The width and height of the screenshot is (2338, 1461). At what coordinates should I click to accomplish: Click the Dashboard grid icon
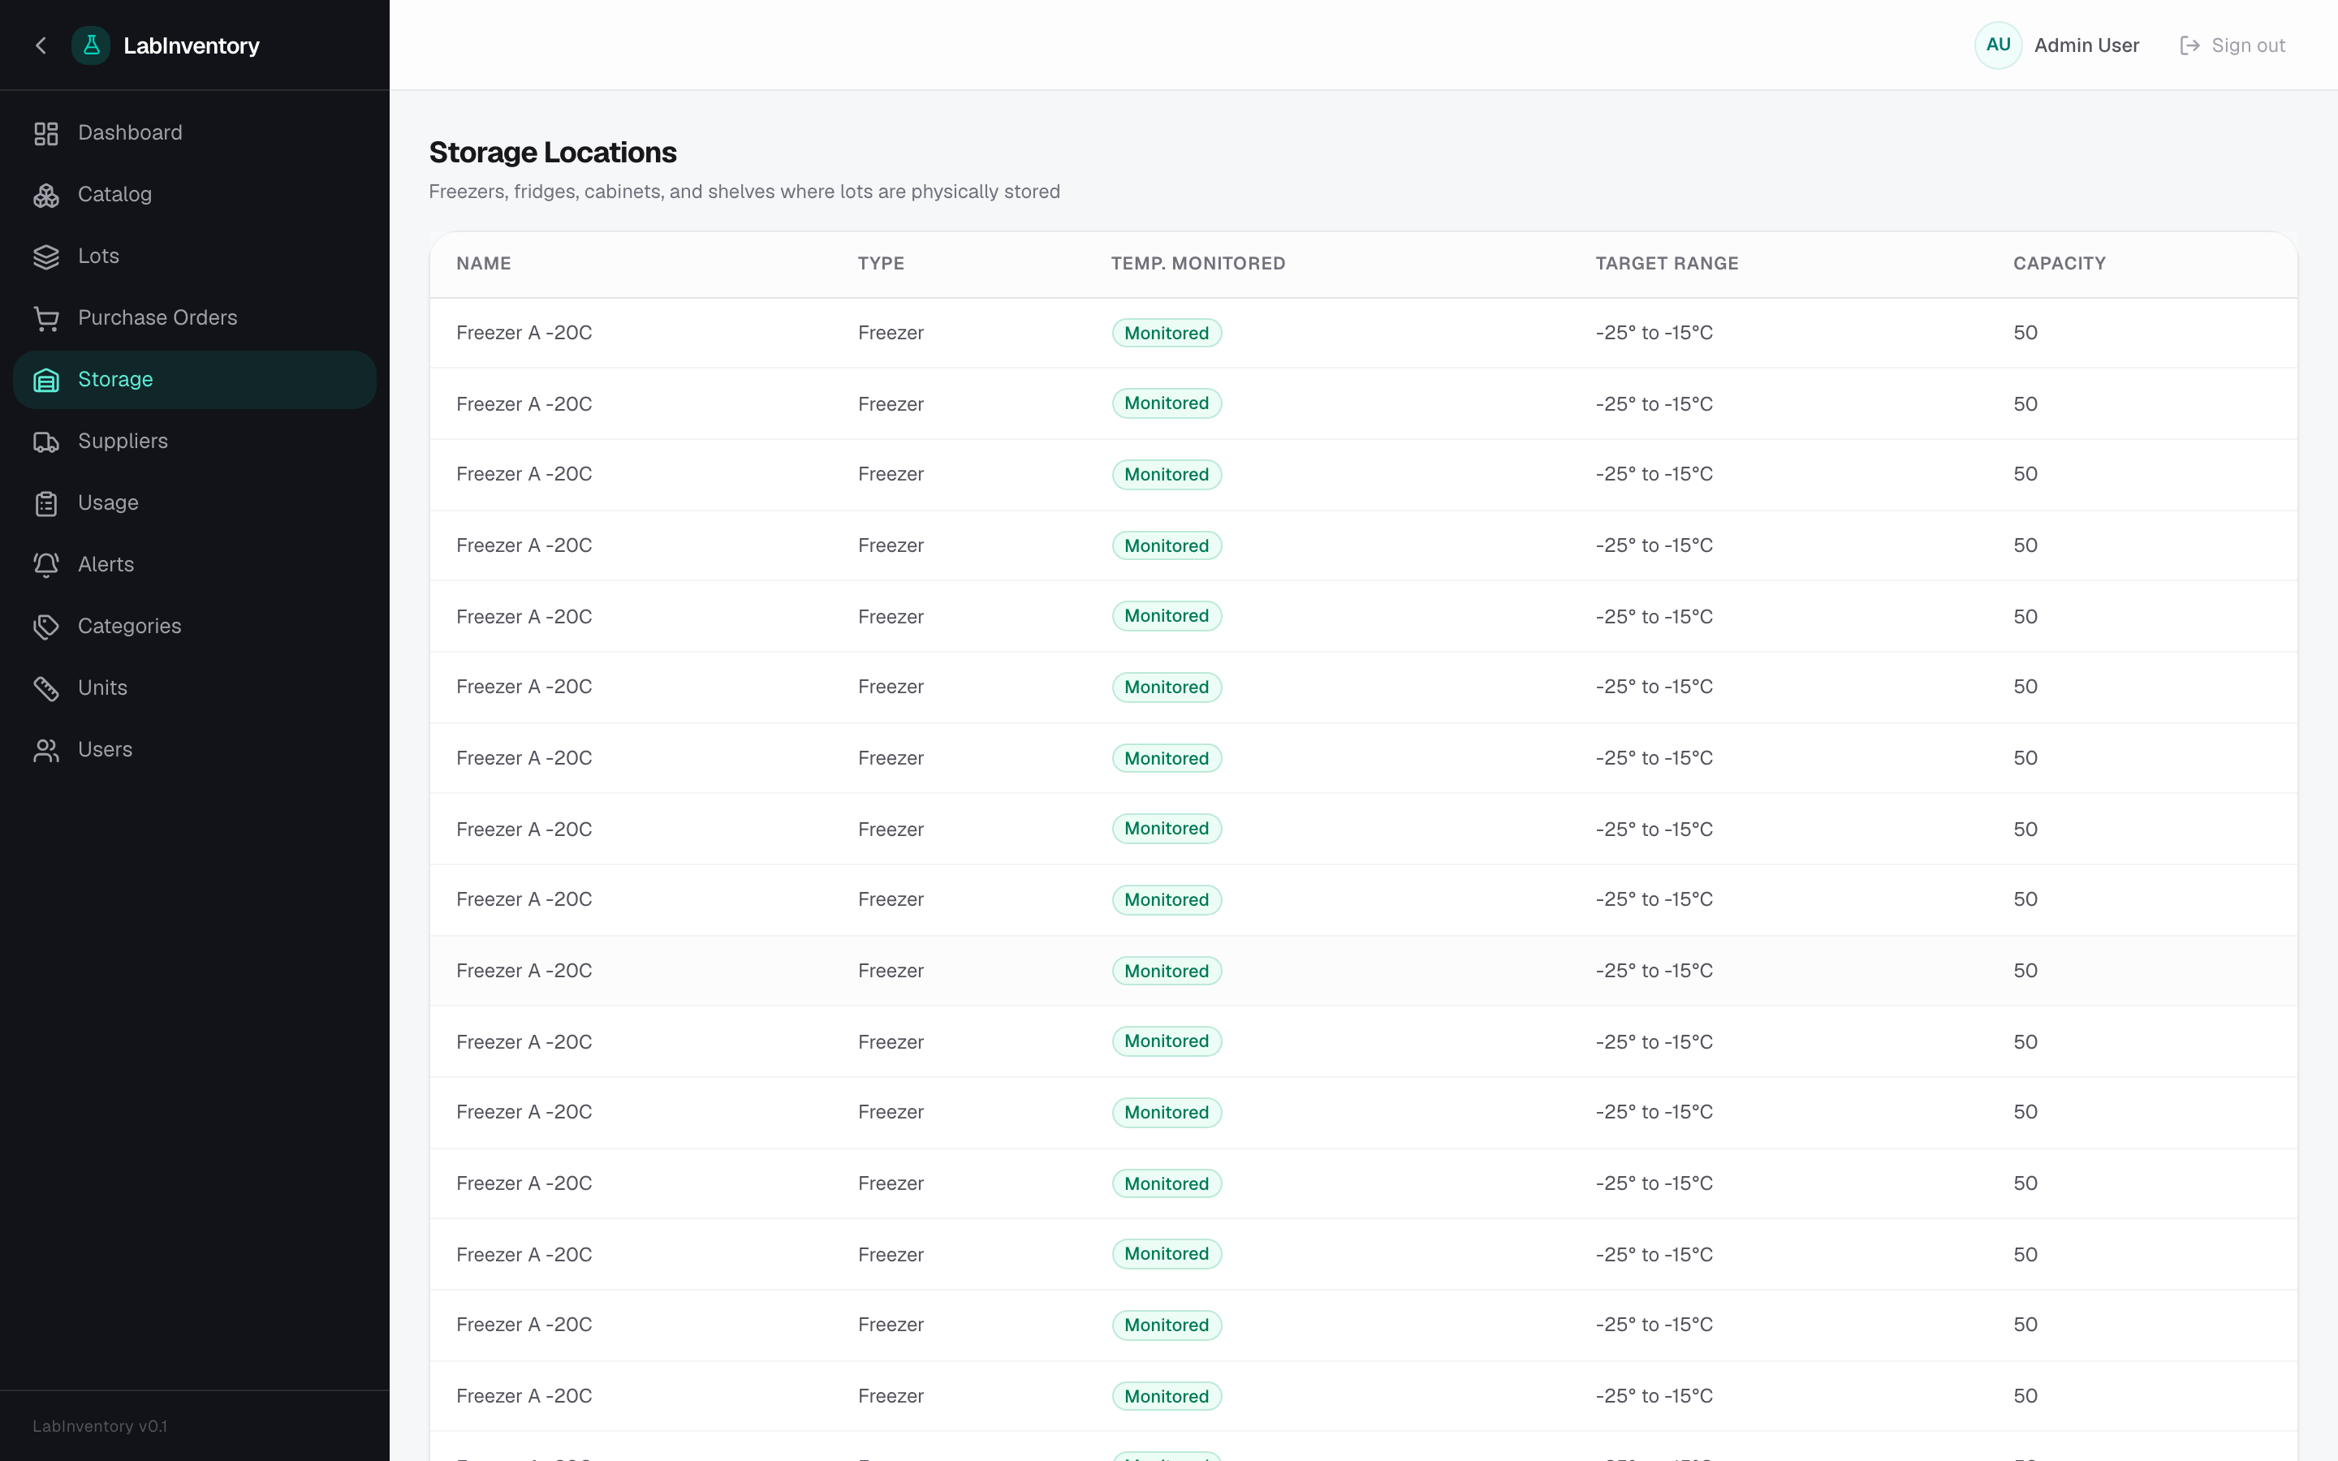(46, 133)
